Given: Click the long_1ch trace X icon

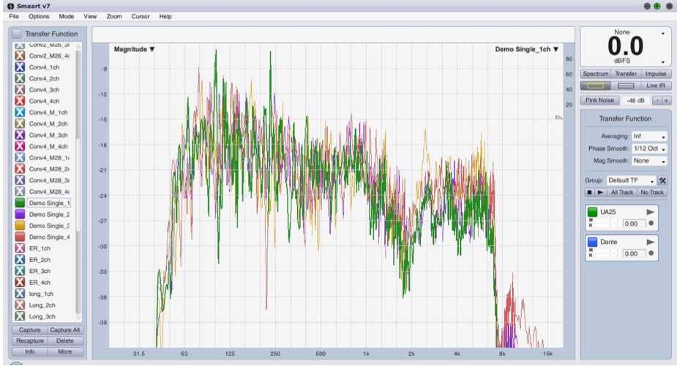Looking at the screenshot, I should coord(20,294).
